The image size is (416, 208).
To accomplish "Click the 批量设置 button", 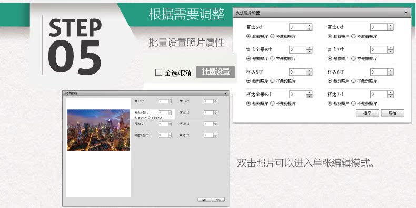I will pos(216,72).
